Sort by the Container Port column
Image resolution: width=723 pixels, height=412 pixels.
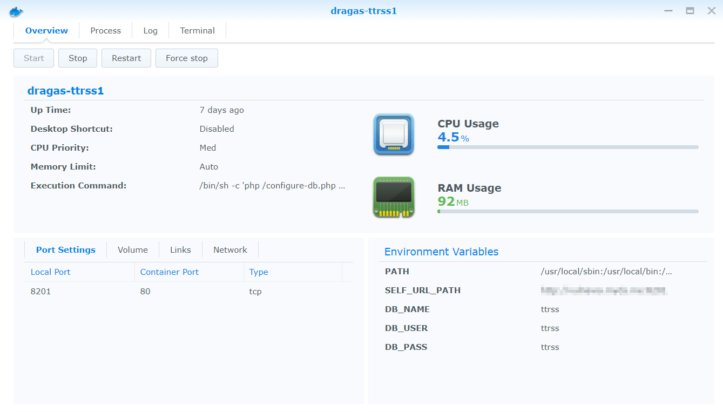[x=169, y=272]
